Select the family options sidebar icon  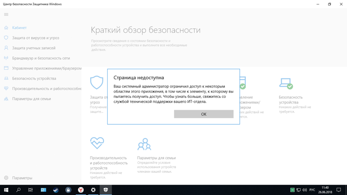click(6, 99)
